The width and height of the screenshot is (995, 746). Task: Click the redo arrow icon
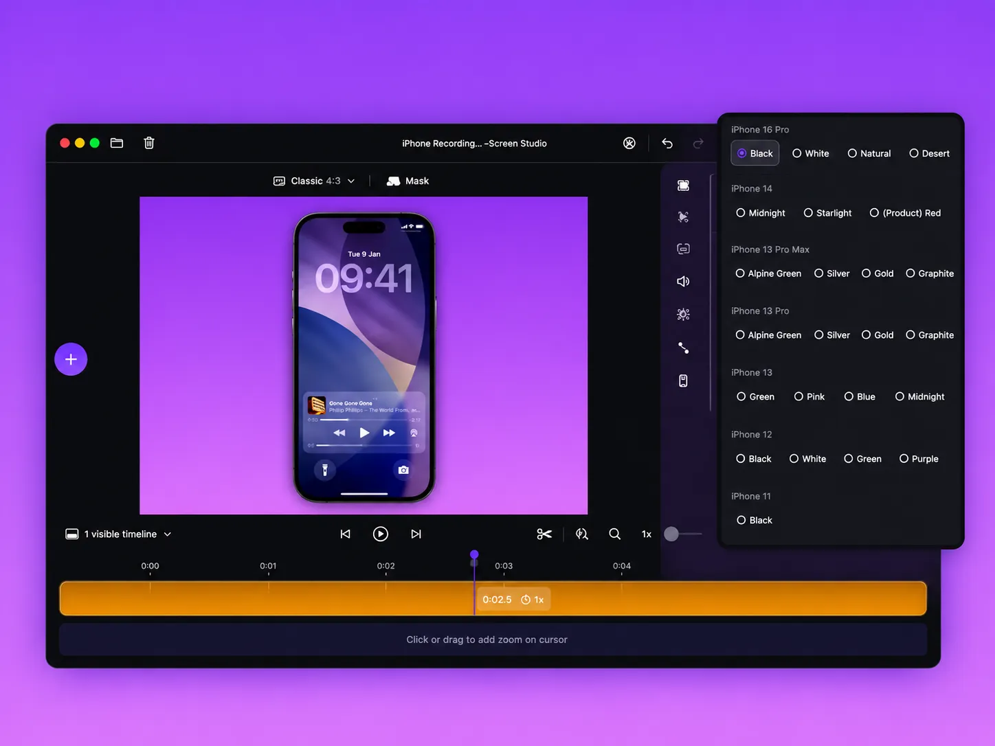[698, 143]
